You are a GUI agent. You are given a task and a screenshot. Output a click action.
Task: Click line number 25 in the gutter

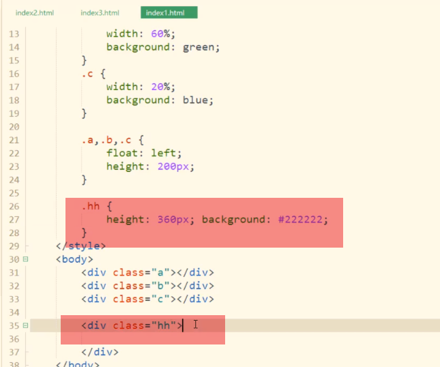pos(14,193)
